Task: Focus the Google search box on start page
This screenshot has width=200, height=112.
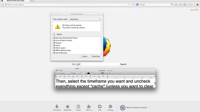Action: click(x=100, y=64)
